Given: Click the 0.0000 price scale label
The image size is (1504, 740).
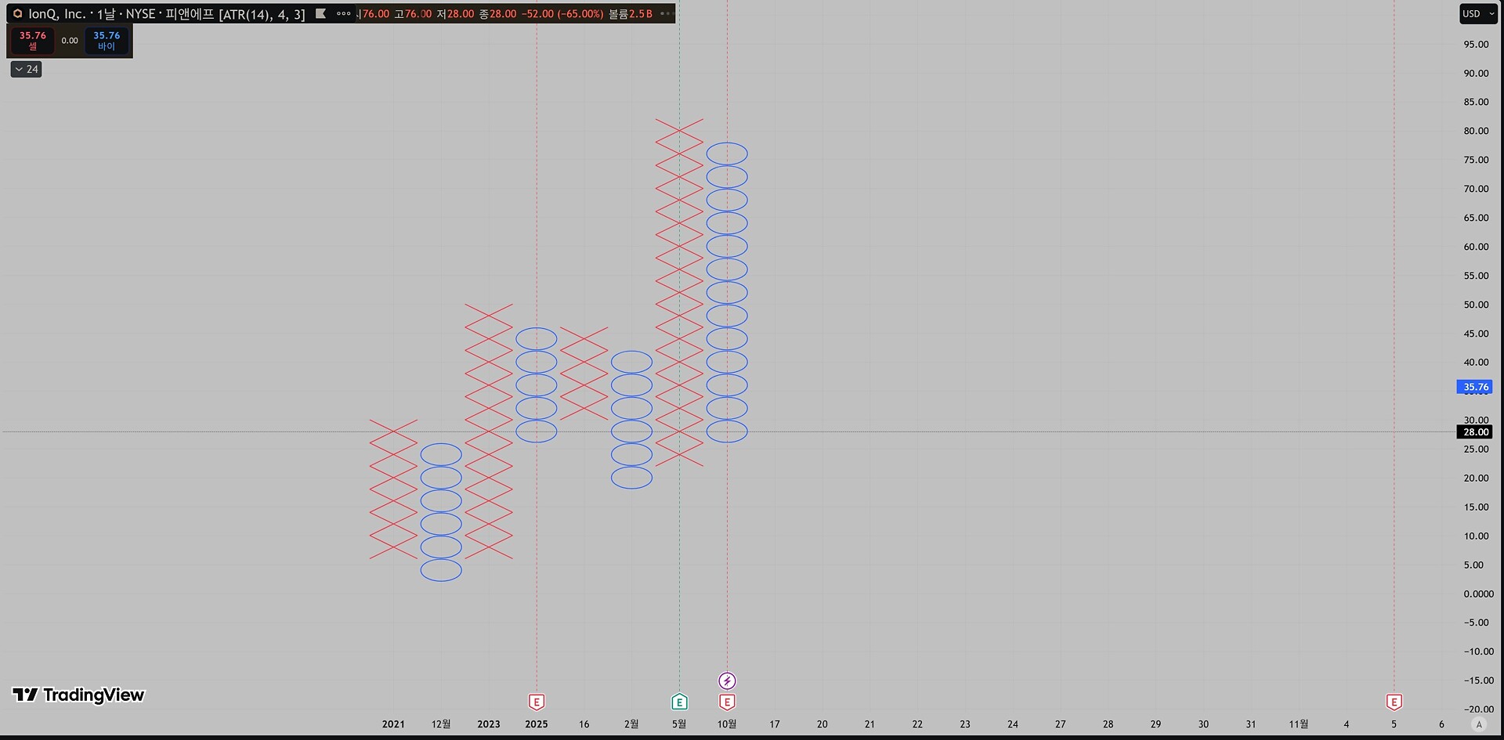Looking at the screenshot, I should pyautogui.click(x=1478, y=594).
